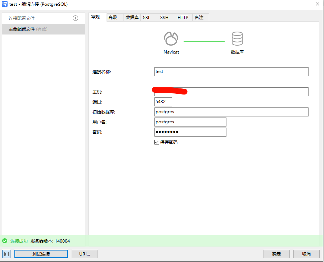
Task: Click the 取消 button
Action: coord(306,254)
